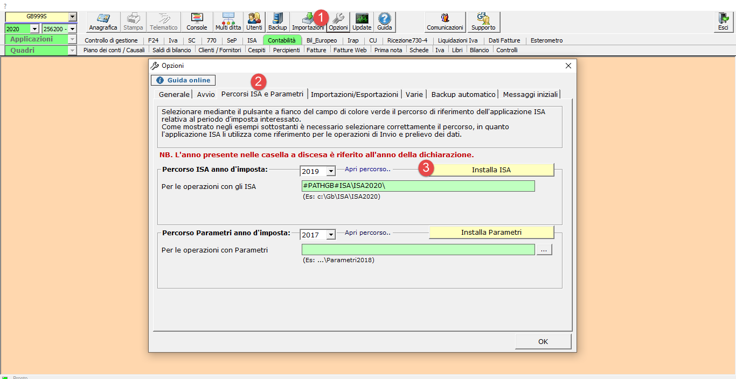This screenshot has height=379, width=736.
Task: Open the GB999S company dropdown
Action: [73, 17]
